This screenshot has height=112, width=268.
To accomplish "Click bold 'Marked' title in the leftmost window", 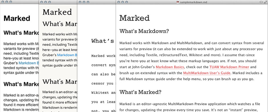I will pyautogui.click(x=17, y=18).
